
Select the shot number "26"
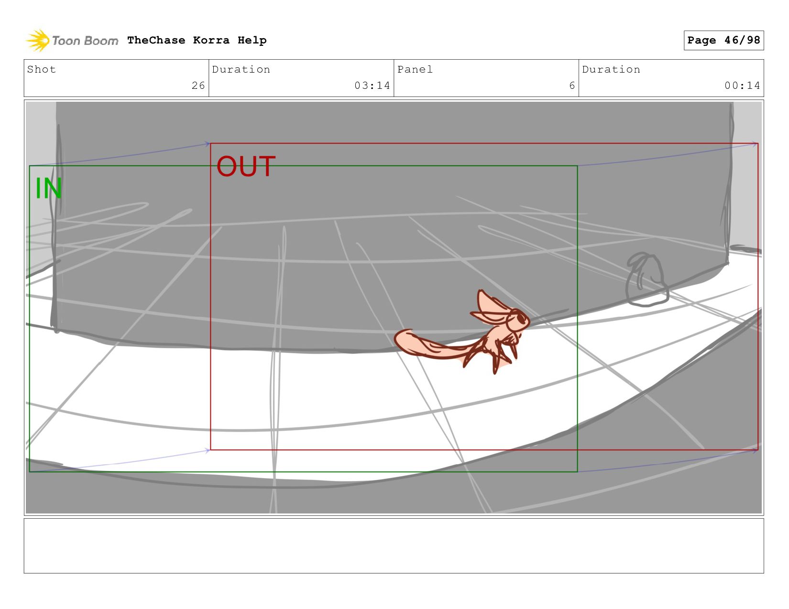click(x=198, y=85)
